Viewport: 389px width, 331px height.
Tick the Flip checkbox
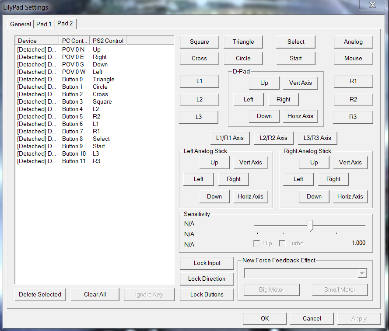tap(256, 243)
